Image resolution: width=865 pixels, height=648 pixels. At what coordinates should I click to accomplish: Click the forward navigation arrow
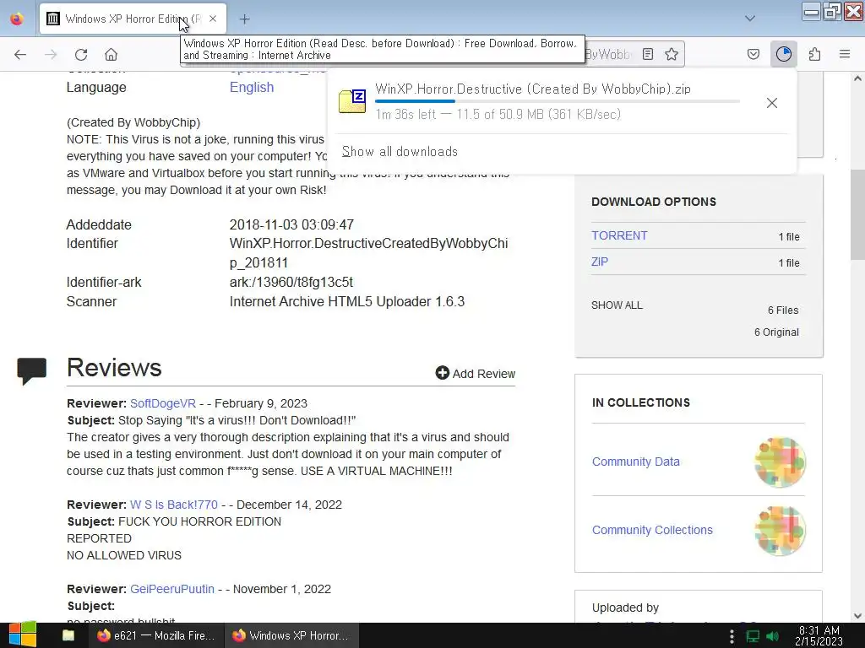tap(51, 55)
